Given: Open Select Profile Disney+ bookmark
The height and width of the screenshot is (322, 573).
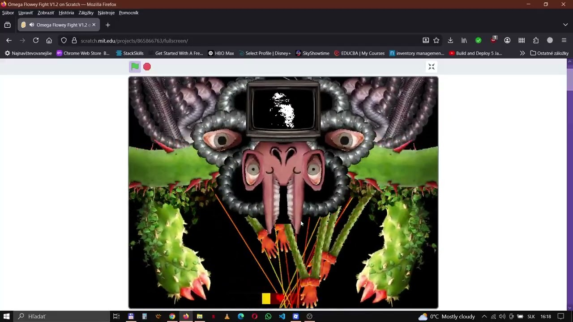Looking at the screenshot, I should pos(265,53).
